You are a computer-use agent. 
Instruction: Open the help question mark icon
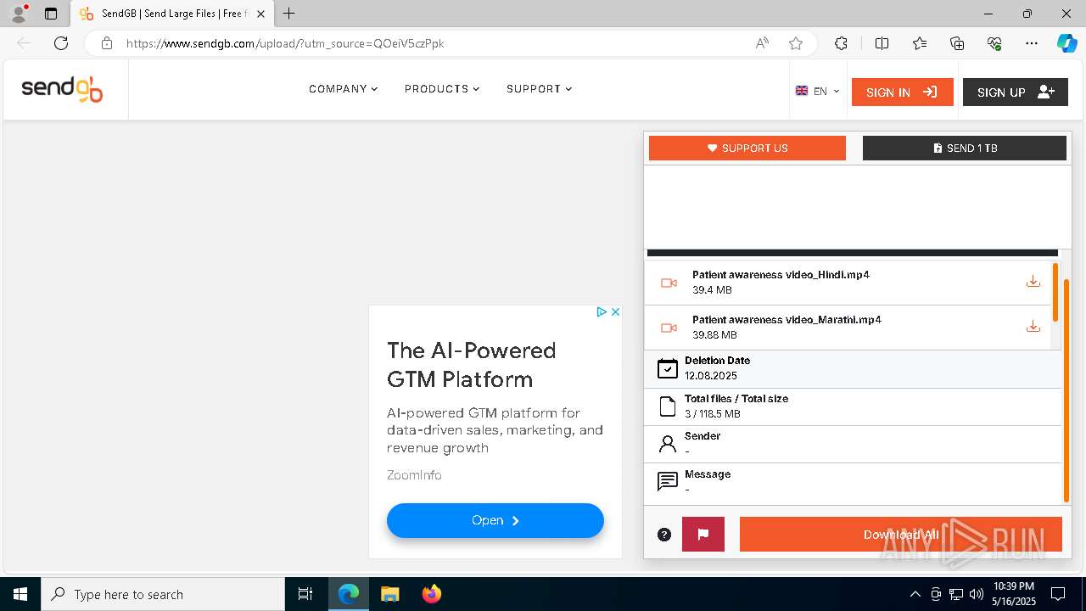click(x=664, y=535)
